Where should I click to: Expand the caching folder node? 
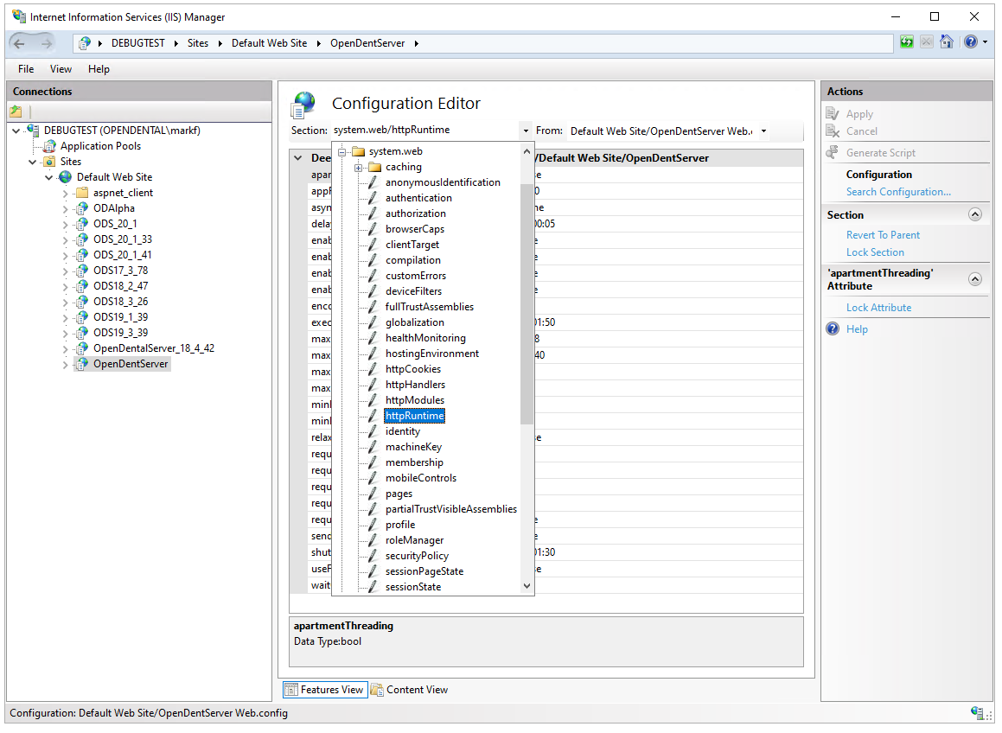pos(358,167)
